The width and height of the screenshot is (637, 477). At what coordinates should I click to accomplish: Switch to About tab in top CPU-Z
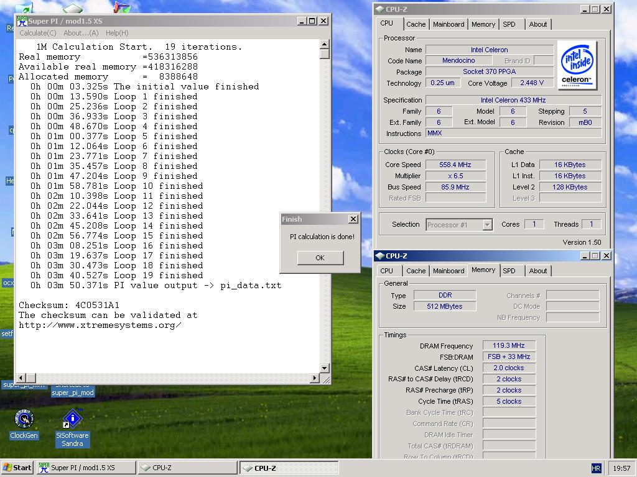[x=538, y=24]
